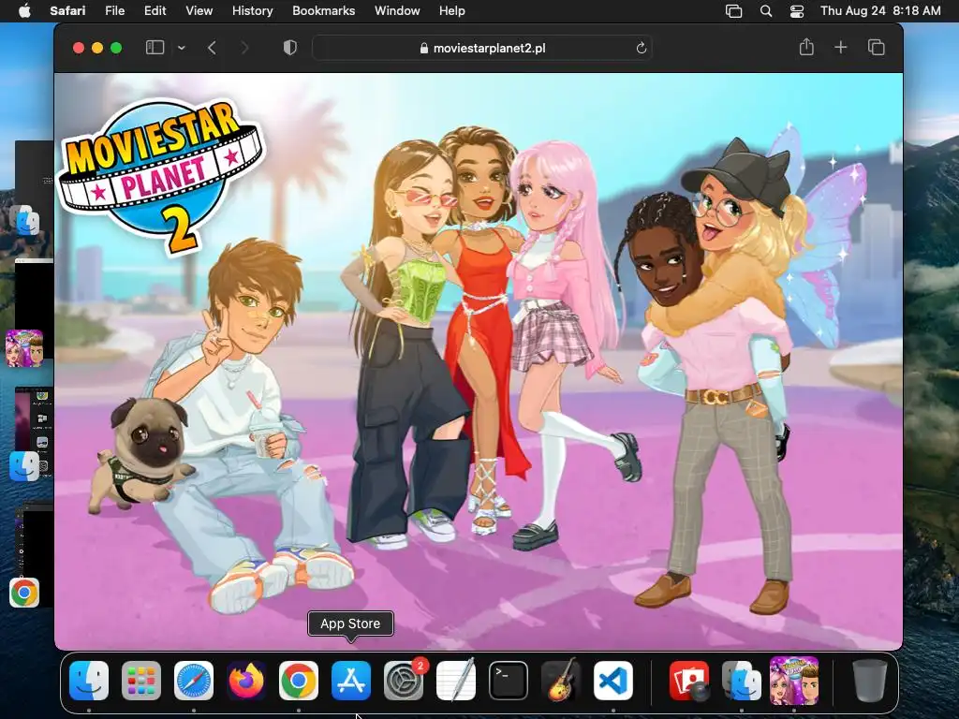This screenshot has width=959, height=719.
Task: Launch Visual Studio Code from the Dock
Action: point(612,680)
